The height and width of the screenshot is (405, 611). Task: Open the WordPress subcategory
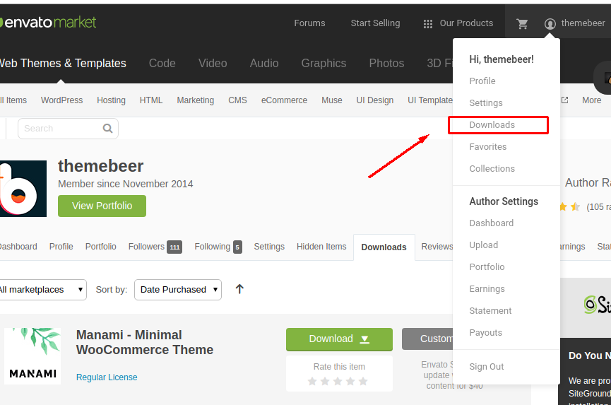[61, 100]
